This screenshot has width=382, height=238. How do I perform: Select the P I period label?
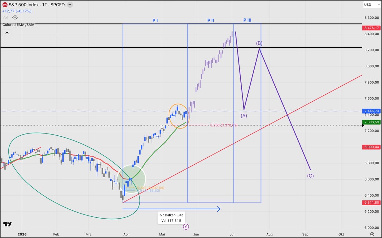coord(155,20)
